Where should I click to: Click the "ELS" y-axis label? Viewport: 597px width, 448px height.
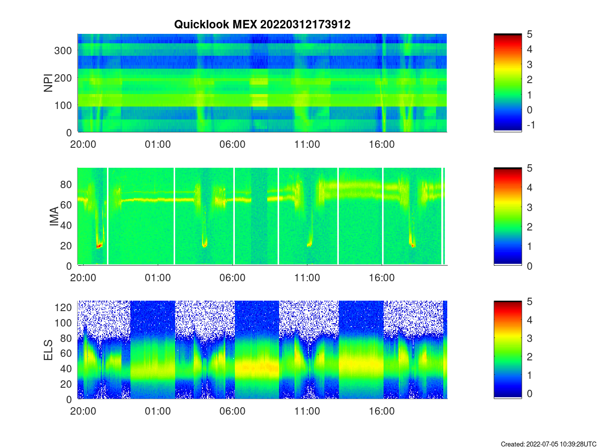pyautogui.click(x=49, y=350)
